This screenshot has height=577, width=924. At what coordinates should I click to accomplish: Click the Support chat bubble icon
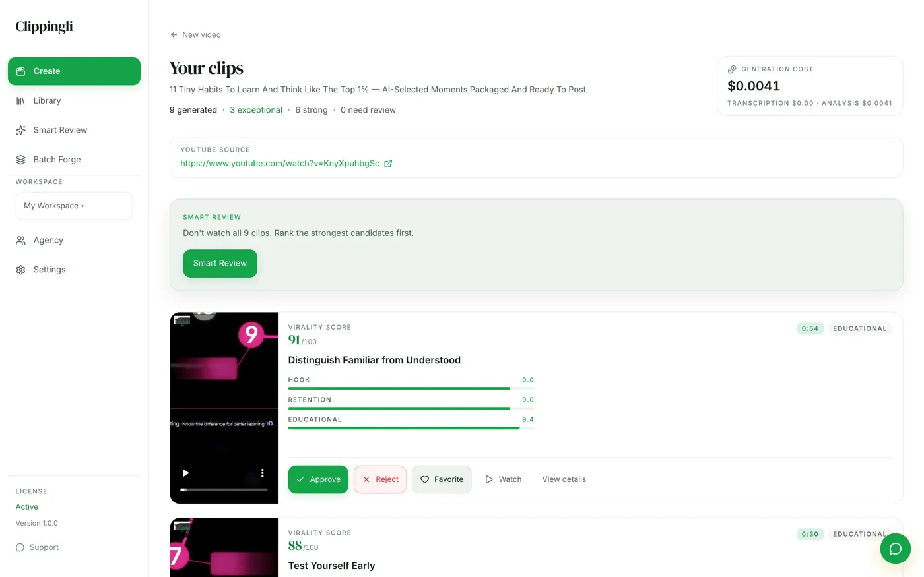(x=20, y=547)
